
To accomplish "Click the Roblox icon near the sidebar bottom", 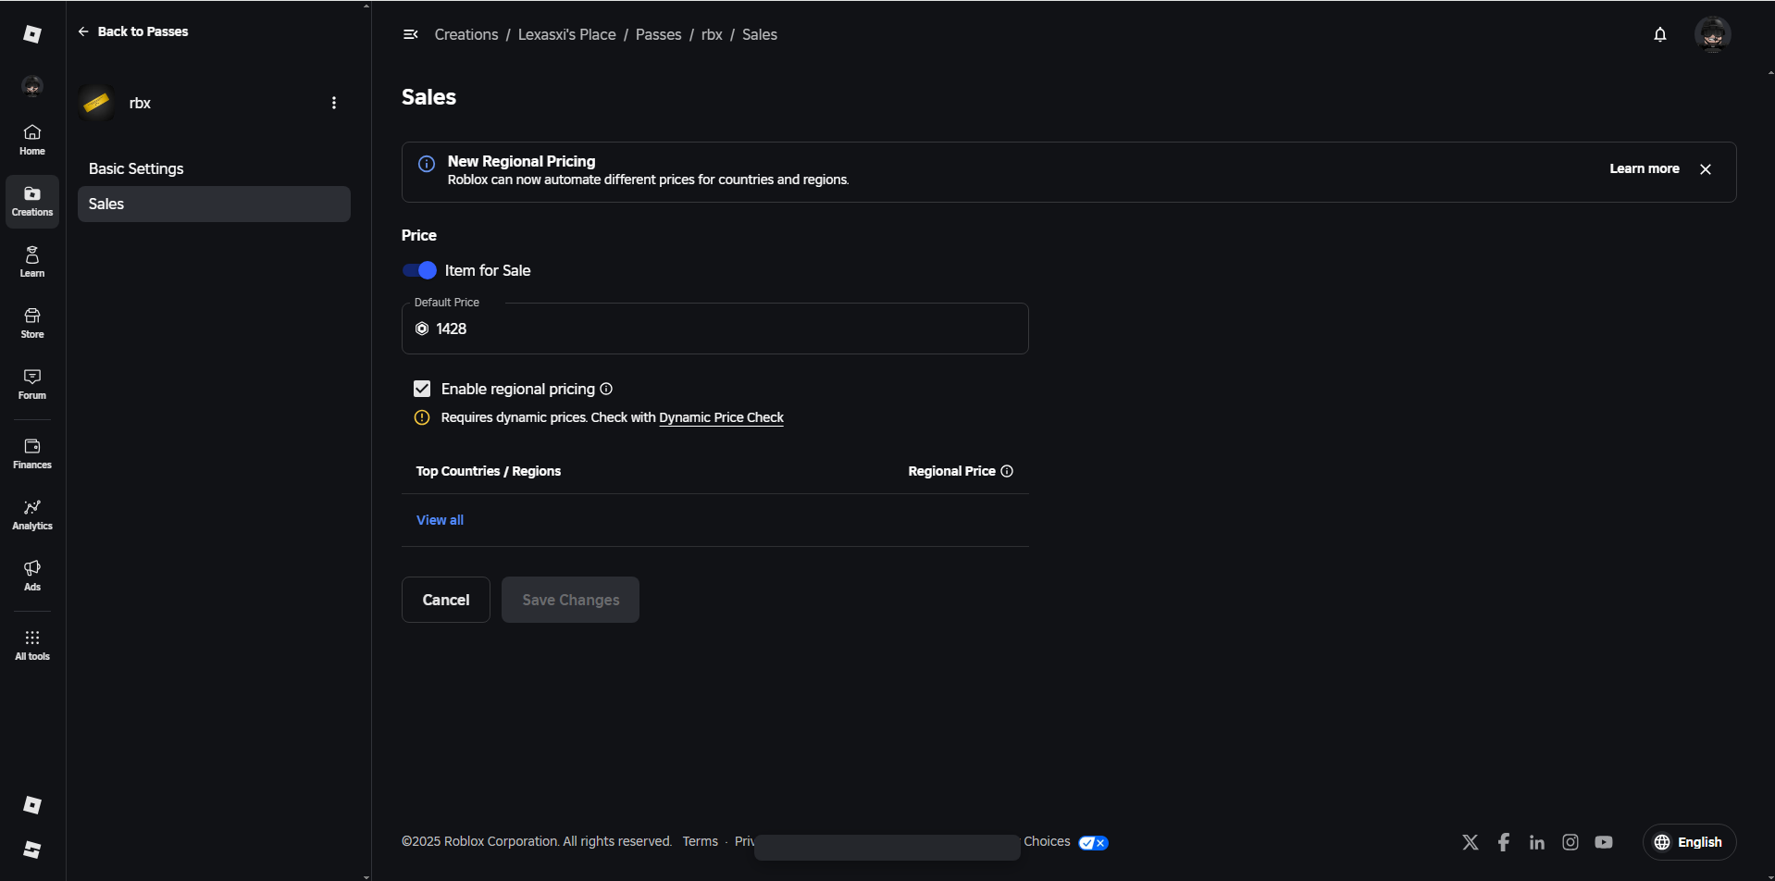I will coord(32,805).
